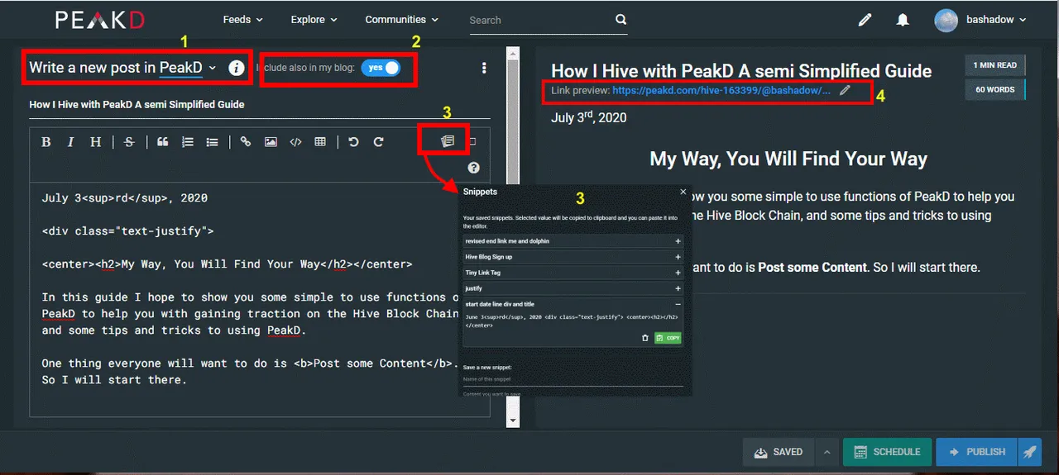Edit the link preview with pencil icon
The width and height of the screenshot is (1059, 475).
845,91
